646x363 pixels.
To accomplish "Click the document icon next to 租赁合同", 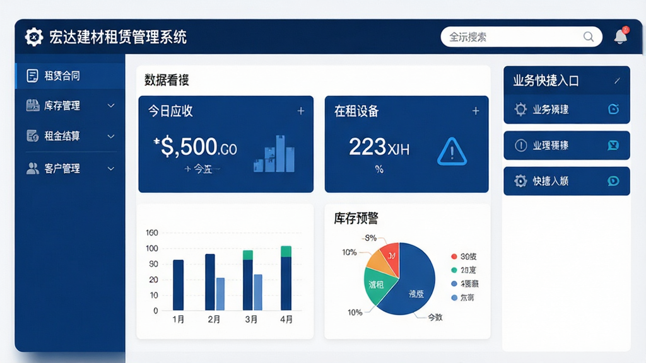I will click(32, 76).
